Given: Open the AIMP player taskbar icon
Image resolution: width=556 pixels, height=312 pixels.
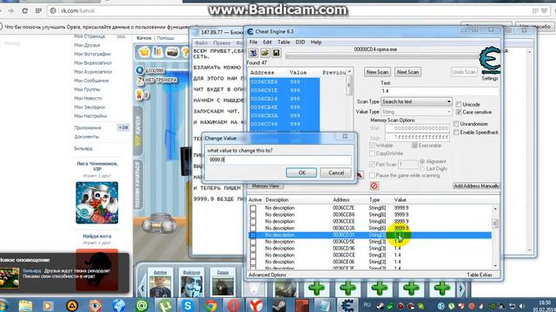Looking at the screenshot, I should pyautogui.click(x=72, y=305).
